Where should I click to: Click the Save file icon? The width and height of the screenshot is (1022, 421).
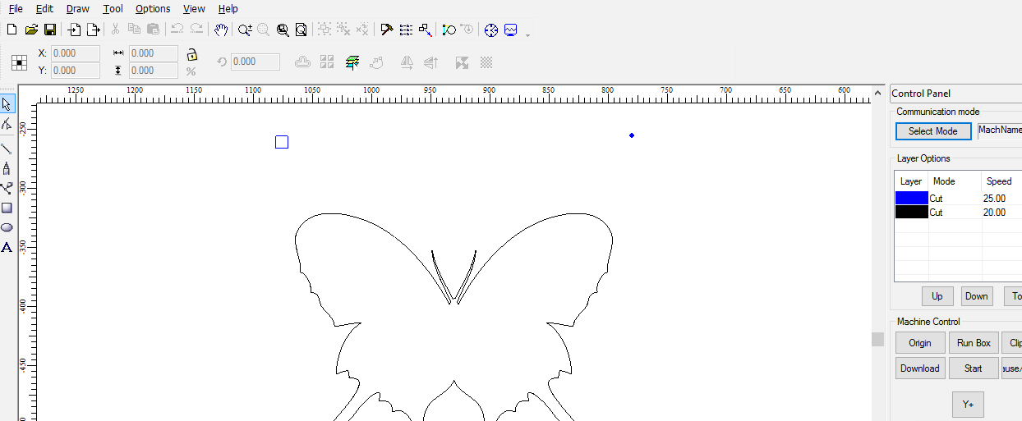tap(50, 30)
